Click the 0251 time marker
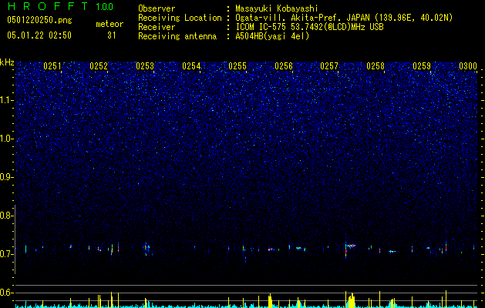 pos(52,66)
